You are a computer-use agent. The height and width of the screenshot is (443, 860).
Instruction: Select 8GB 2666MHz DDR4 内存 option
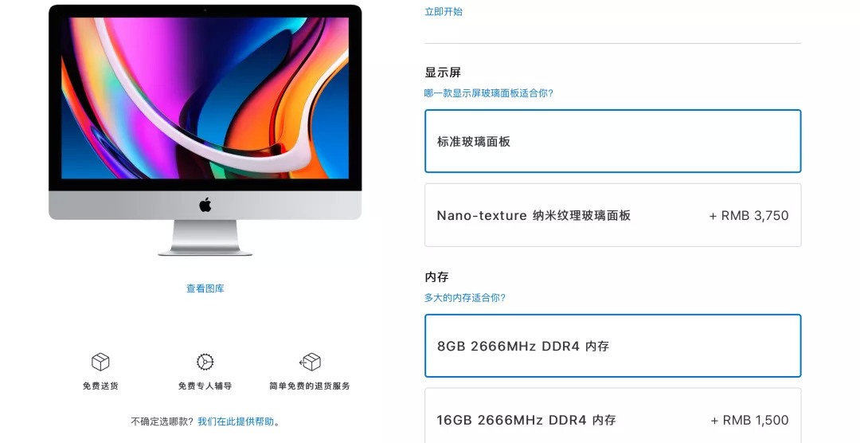612,346
